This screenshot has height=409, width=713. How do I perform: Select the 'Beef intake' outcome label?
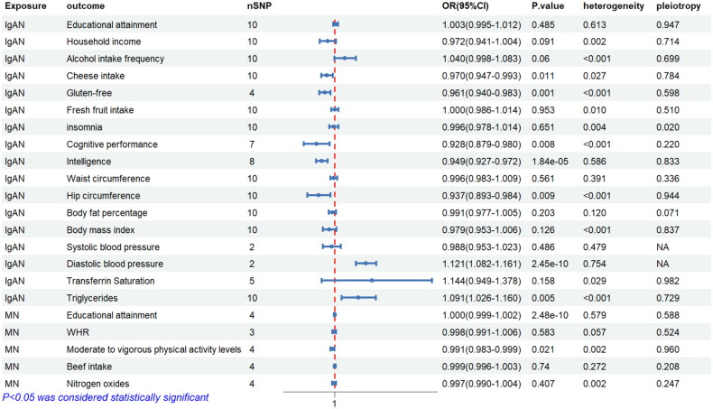pos(89,367)
